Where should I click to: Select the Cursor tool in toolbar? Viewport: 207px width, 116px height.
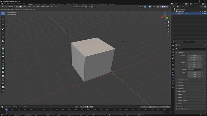click(x=3, y=17)
